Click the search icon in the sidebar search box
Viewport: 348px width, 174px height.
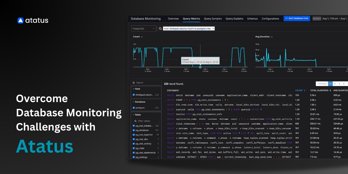[x=133, y=83]
